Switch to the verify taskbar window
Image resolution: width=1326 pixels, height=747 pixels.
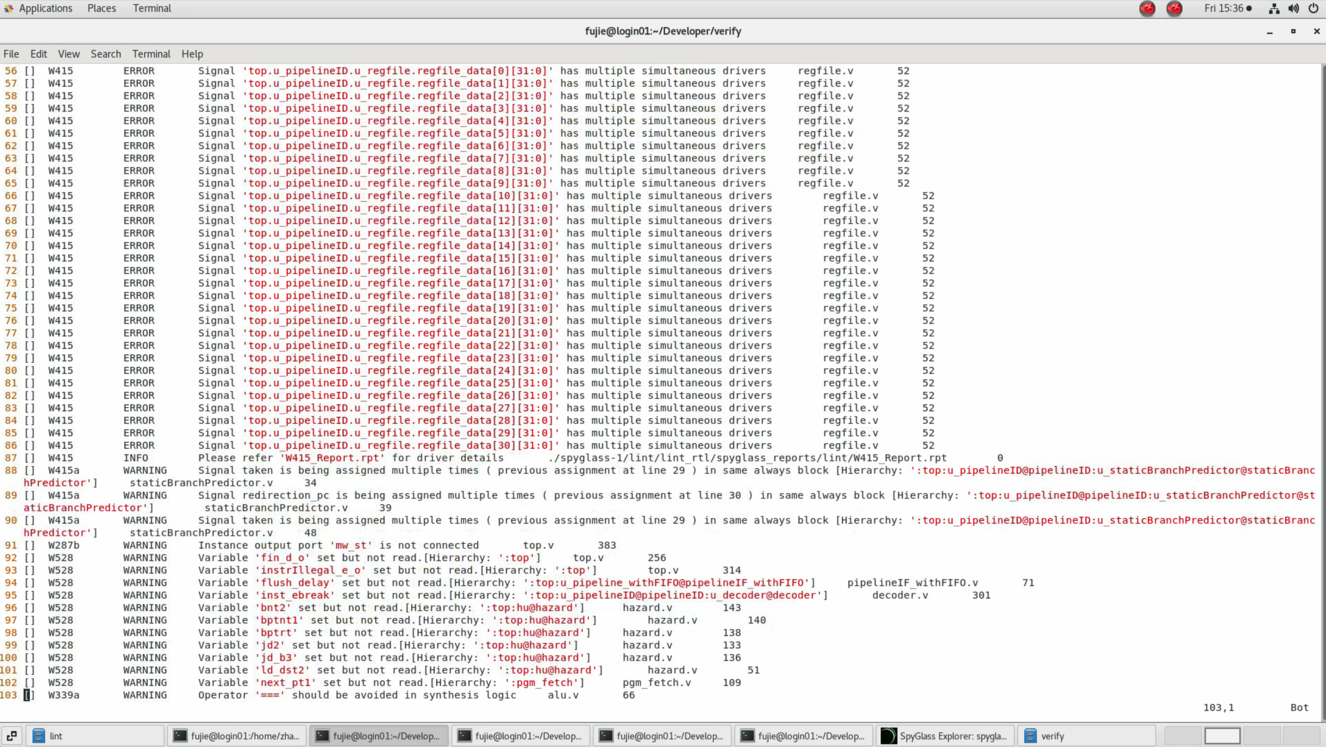click(x=1087, y=736)
